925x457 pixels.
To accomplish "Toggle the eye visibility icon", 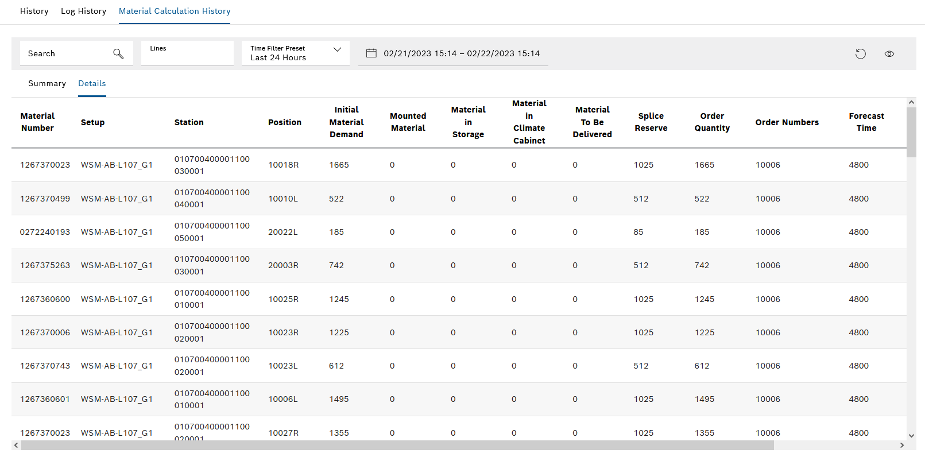I will click(889, 53).
